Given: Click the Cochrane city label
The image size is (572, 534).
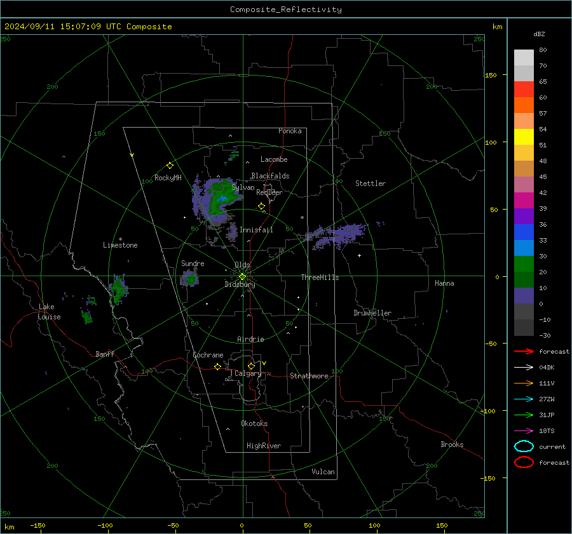Looking at the screenshot, I should coord(208,355).
